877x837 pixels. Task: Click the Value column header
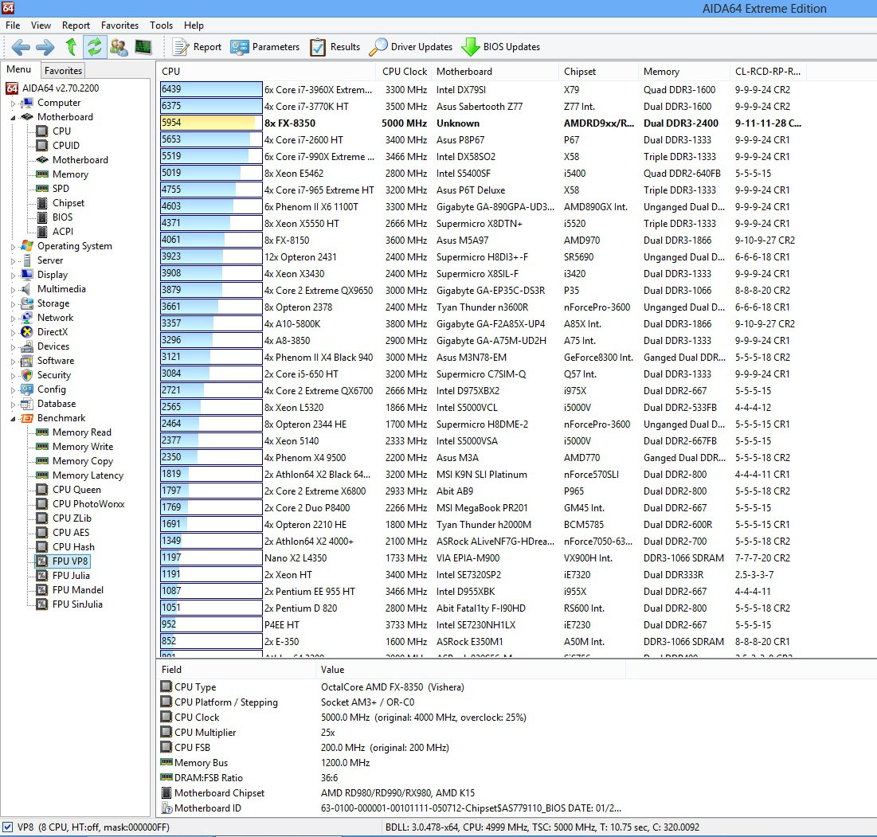471,669
